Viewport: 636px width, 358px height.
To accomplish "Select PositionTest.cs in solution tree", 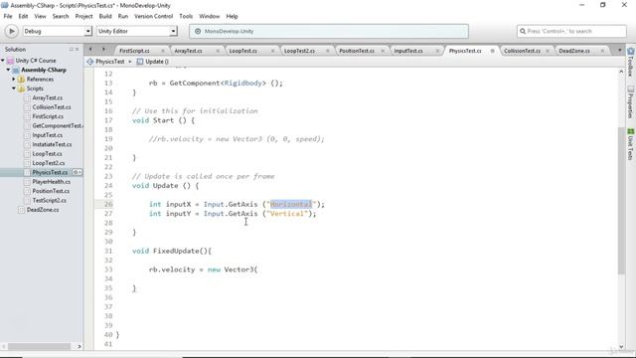I will click(x=51, y=191).
